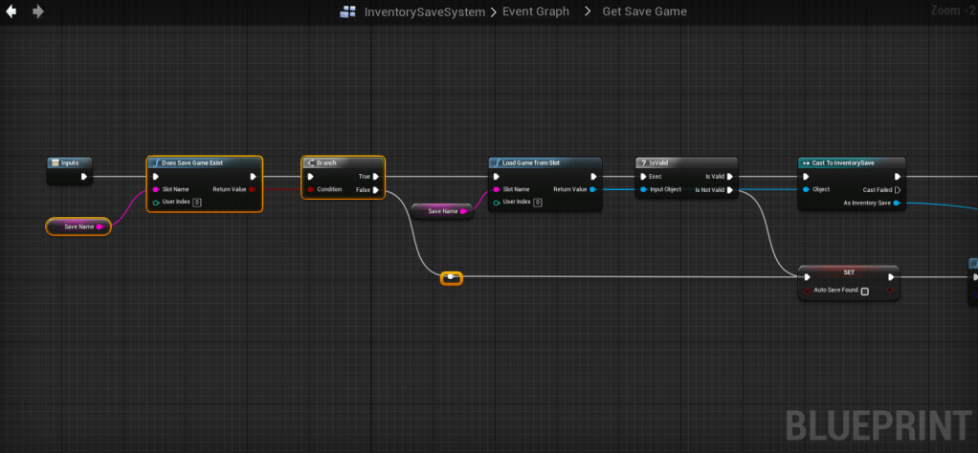Viewport: 978px width, 453px height.
Task: Click the Branch node icon
Action: [x=309, y=162]
